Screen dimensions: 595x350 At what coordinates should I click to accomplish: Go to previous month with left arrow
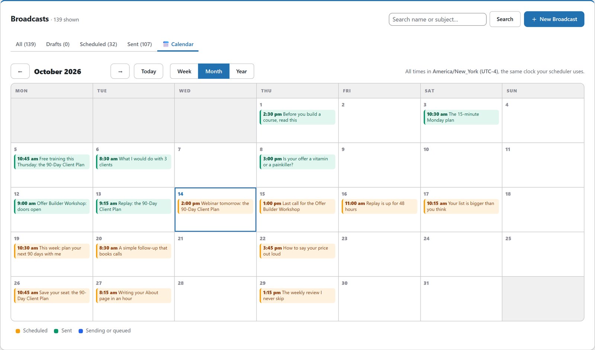[x=20, y=71]
